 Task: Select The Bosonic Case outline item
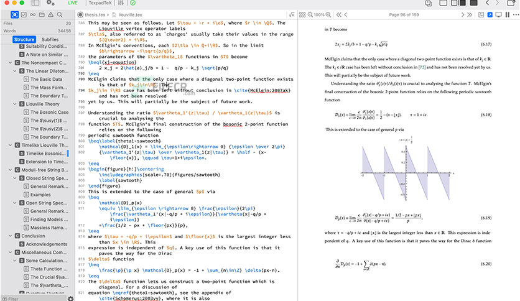pos(49,112)
